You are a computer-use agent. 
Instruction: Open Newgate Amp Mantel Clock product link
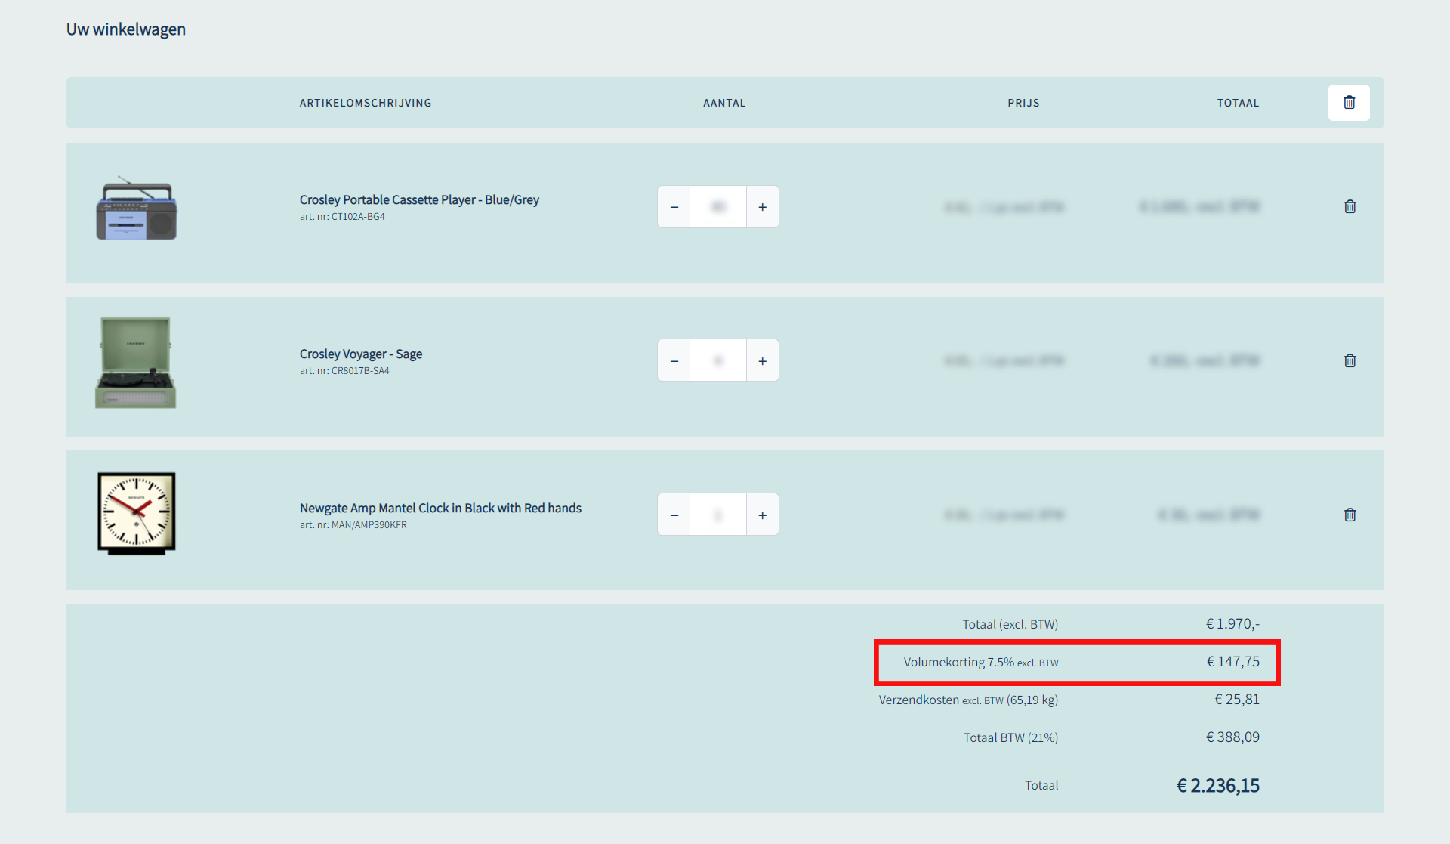440,508
